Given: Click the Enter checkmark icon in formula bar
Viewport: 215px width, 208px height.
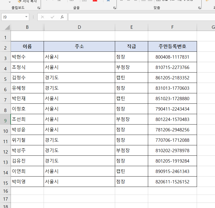Looking at the screenshot, I should click(52, 17).
